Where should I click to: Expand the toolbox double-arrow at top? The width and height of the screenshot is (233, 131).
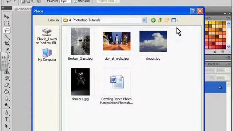[3, 8]
